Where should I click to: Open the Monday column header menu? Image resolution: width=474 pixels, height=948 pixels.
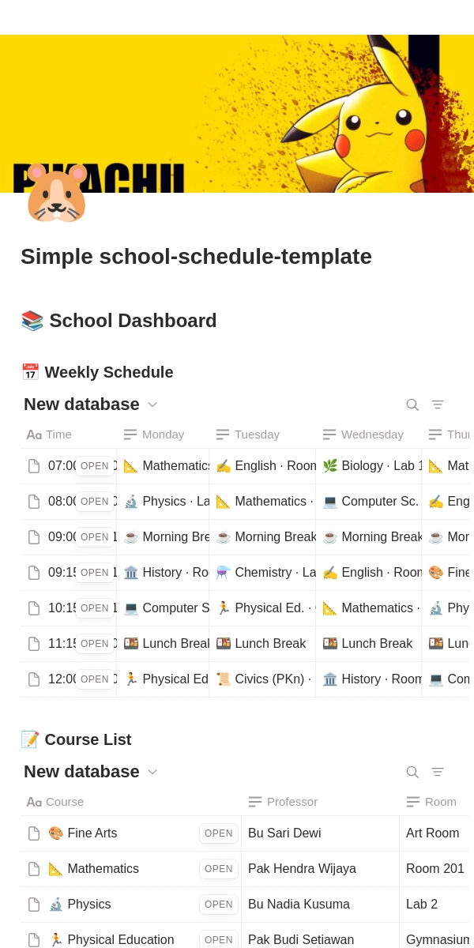coord(163,434)
